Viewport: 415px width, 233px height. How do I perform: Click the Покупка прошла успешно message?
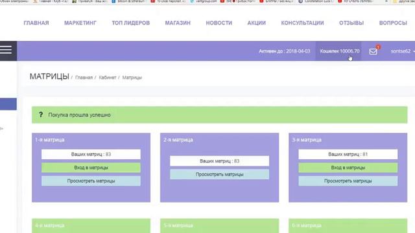(79, 115)
